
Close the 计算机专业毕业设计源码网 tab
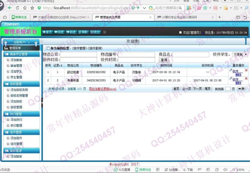(x=212, y=17)
